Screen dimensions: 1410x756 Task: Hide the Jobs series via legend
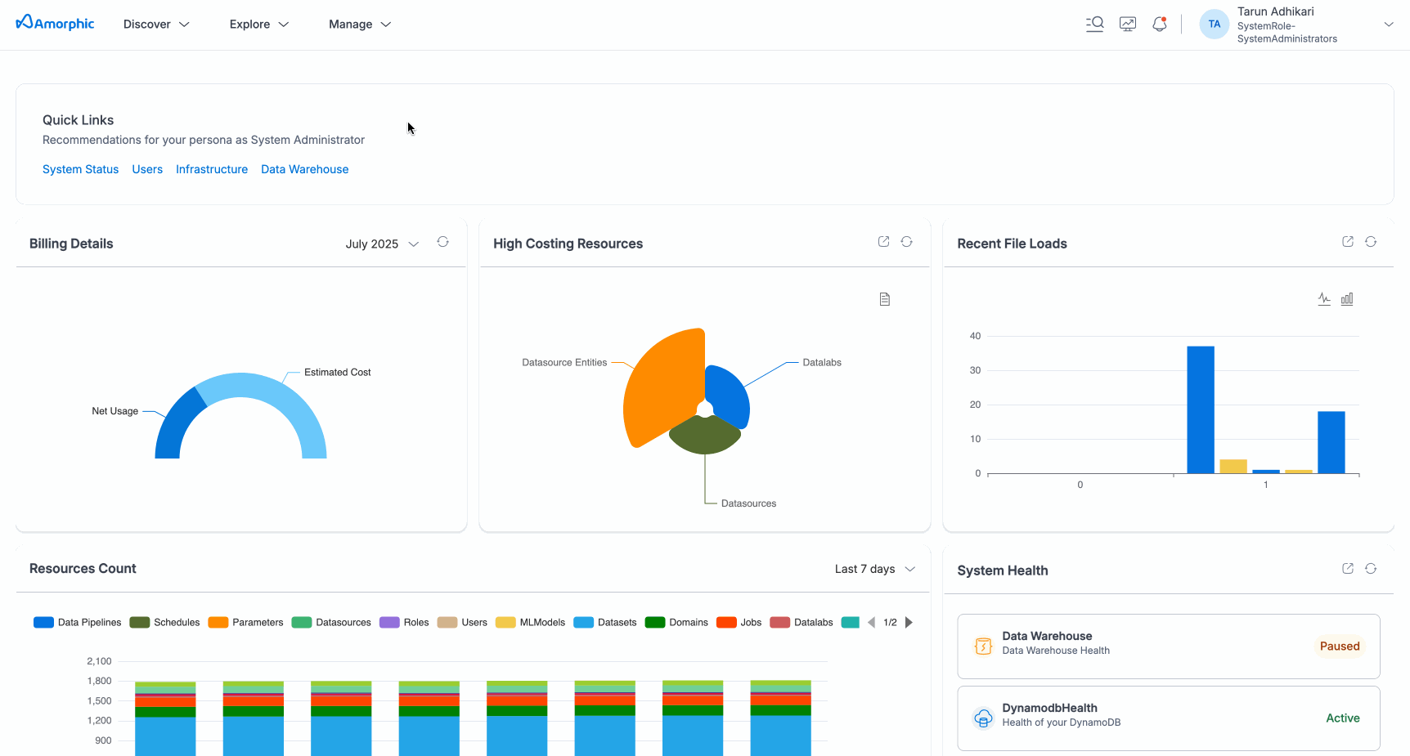coord(739,623)
